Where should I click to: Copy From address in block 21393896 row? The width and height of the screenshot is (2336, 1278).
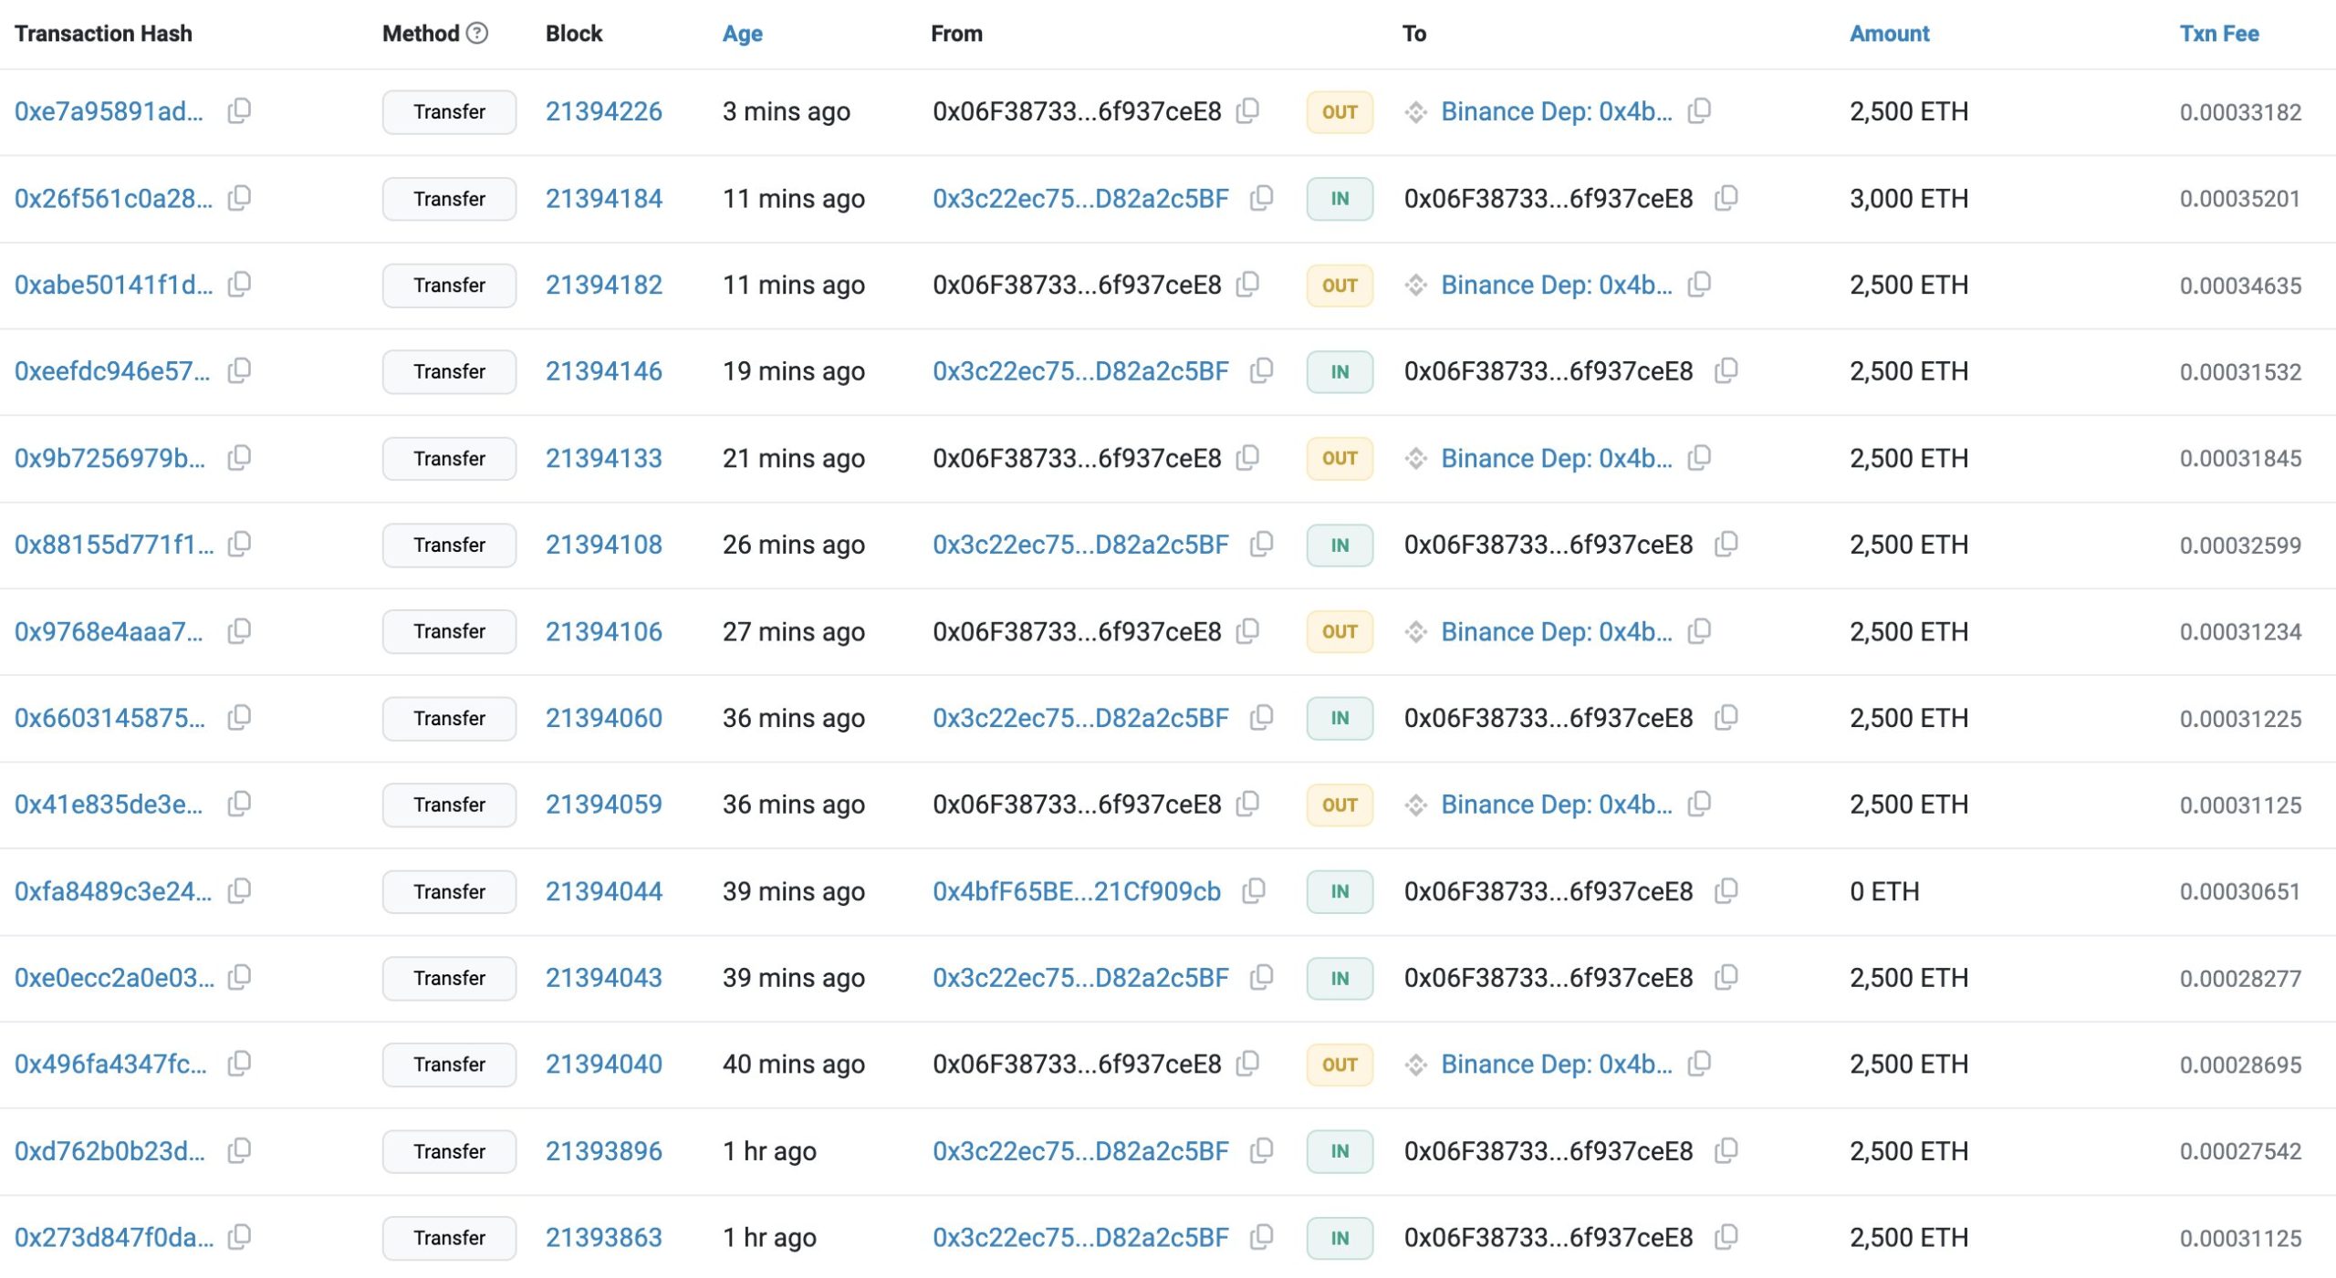coord(1261,1150)
